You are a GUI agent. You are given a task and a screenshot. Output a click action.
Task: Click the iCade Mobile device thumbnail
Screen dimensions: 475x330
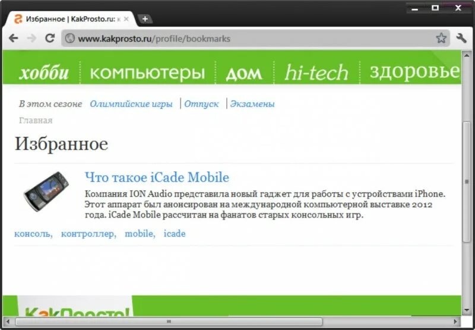point(46,191)
